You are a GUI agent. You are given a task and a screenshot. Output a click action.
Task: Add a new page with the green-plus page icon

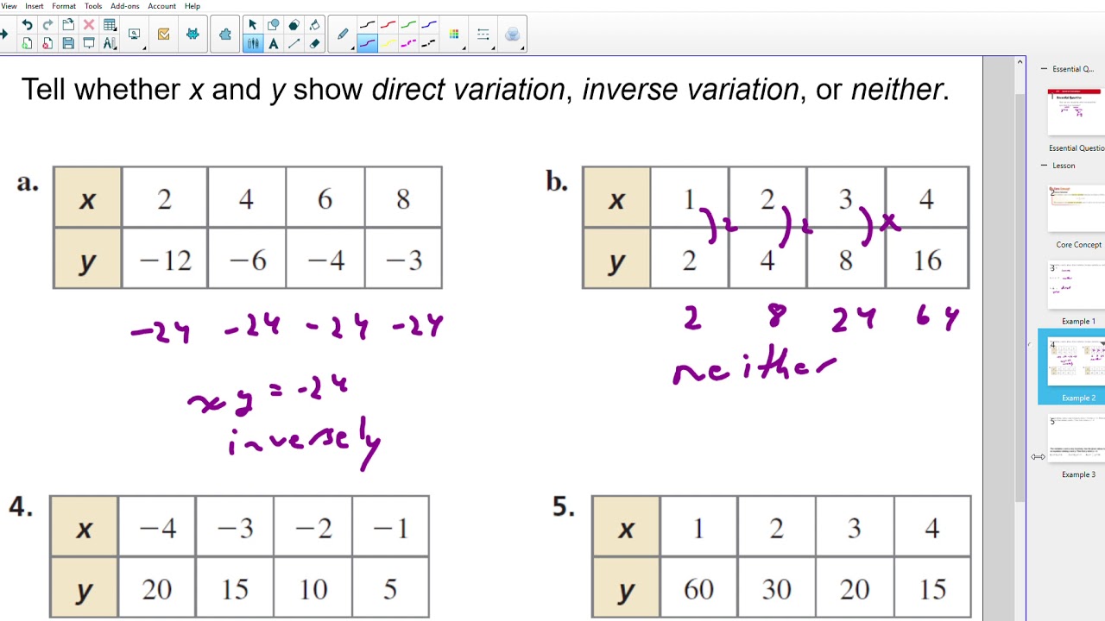[x=27, y=43]
